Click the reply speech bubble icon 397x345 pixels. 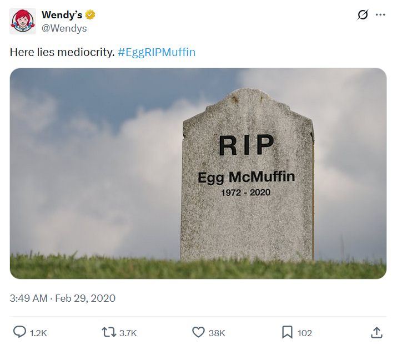click(19, 332)
